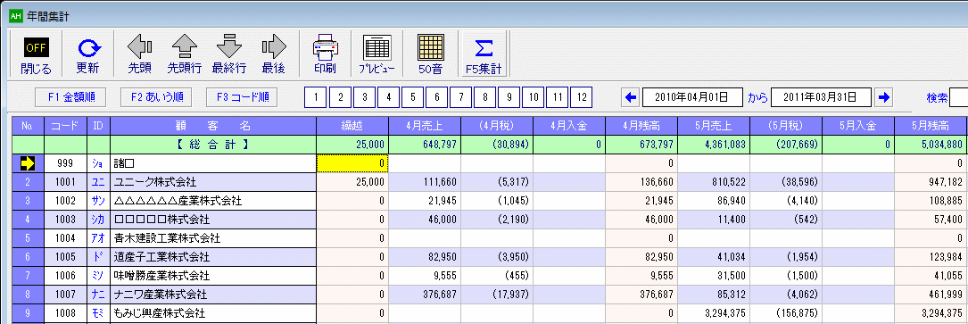Click end date field 2011年03月31日
Screen dimensions: 968x324
(x=822, y=97)
